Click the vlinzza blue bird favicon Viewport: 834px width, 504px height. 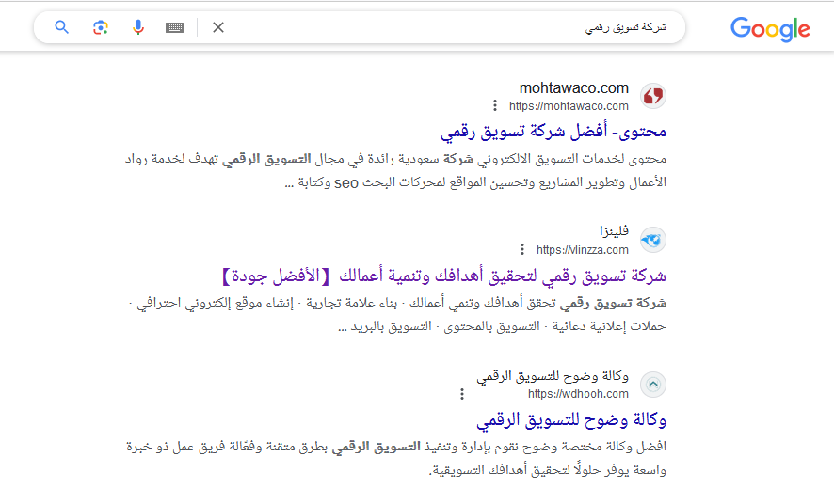[653, 240]
